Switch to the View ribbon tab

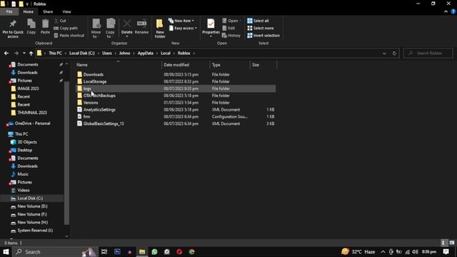tap(66, 11)
